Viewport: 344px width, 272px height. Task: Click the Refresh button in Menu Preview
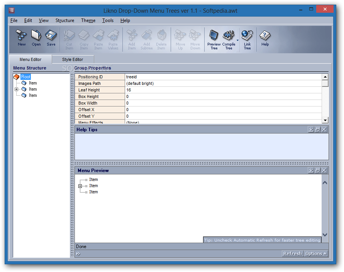[292, 253]
